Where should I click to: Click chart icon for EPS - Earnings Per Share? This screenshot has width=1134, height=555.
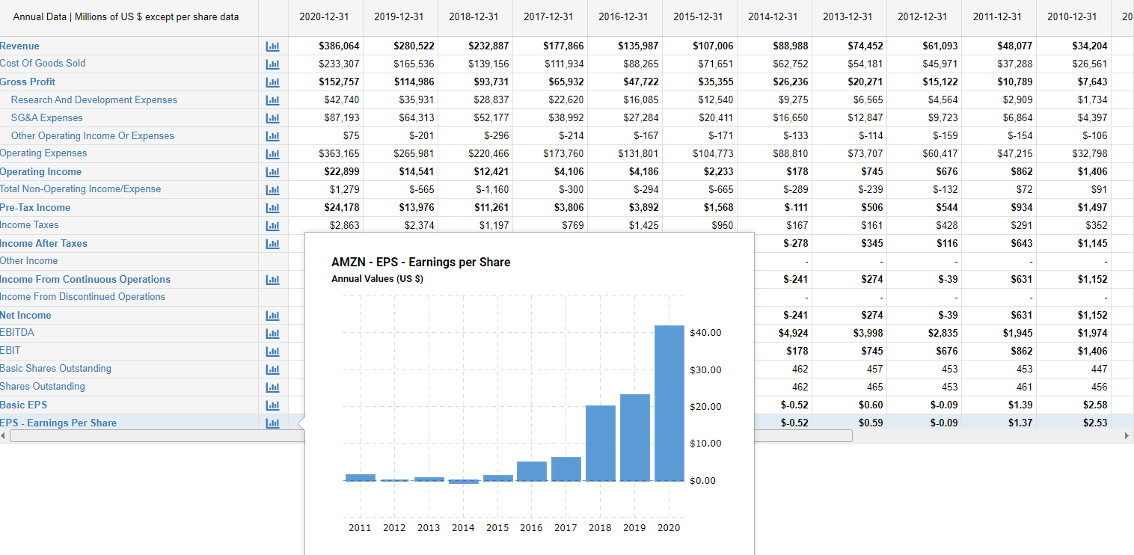click(x=271, y=423)
